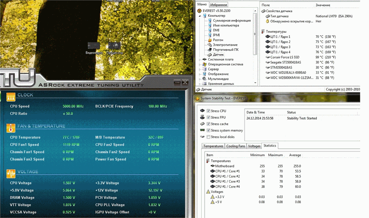This screenshot has width=369, height=218.
Task: Enable the Stress local disks checkbox
Action: click(208, 137)
